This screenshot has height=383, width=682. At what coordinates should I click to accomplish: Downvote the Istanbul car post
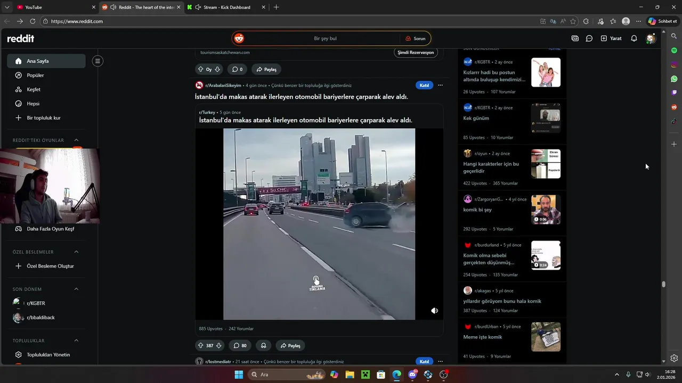(x=218, y=345)
